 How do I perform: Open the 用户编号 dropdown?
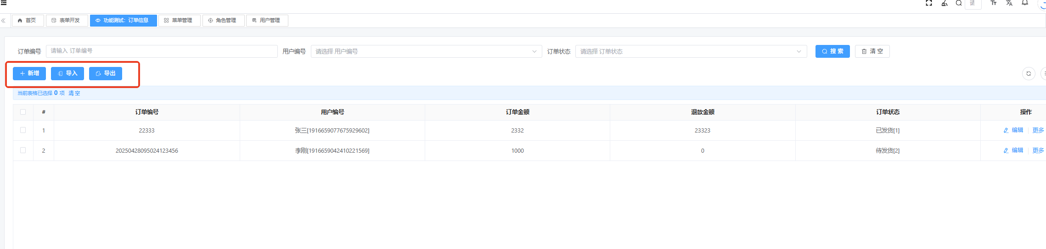click(426, 51)
